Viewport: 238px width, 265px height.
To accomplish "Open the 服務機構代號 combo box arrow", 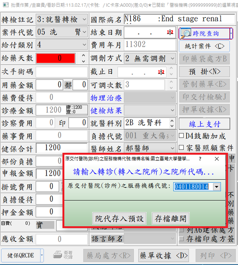I will tap(216, 186).
